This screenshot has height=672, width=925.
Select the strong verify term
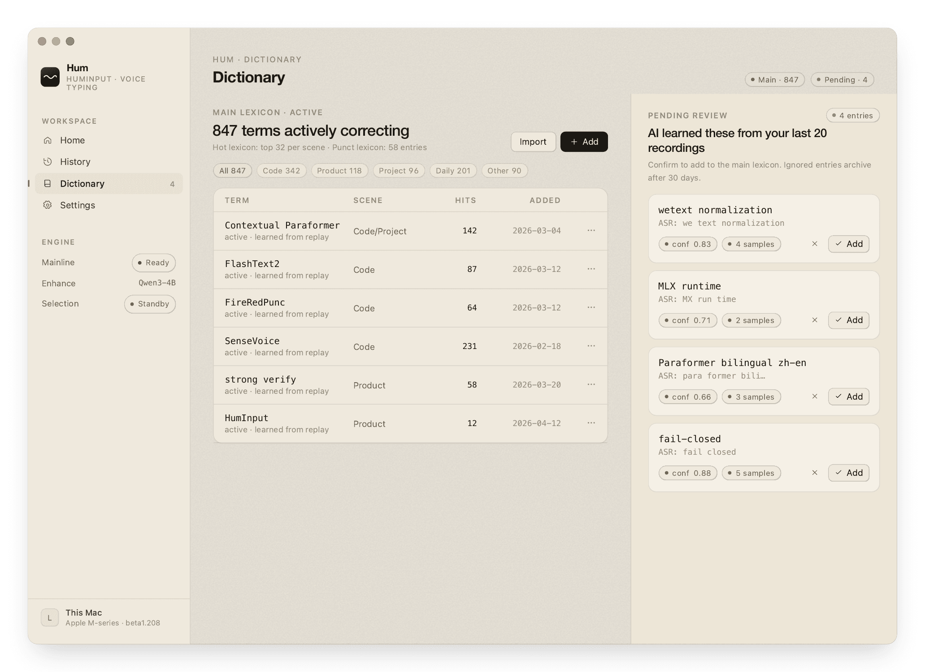click(x=260, y=379)
